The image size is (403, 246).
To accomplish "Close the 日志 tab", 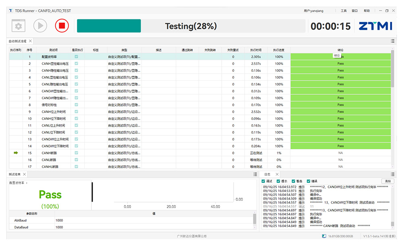I will click(277, 174).
